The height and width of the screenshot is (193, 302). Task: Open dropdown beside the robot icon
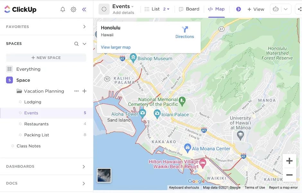(286, 9)
